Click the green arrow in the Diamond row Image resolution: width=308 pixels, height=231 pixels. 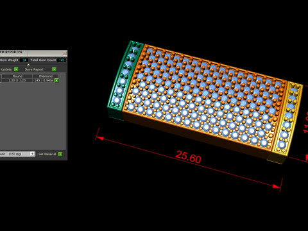56,80
